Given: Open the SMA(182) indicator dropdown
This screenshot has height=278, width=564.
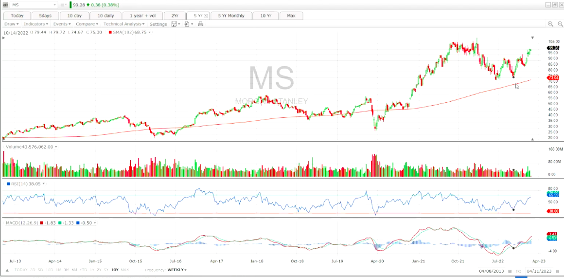Looking at the screenshot, I should coord(150,33).
